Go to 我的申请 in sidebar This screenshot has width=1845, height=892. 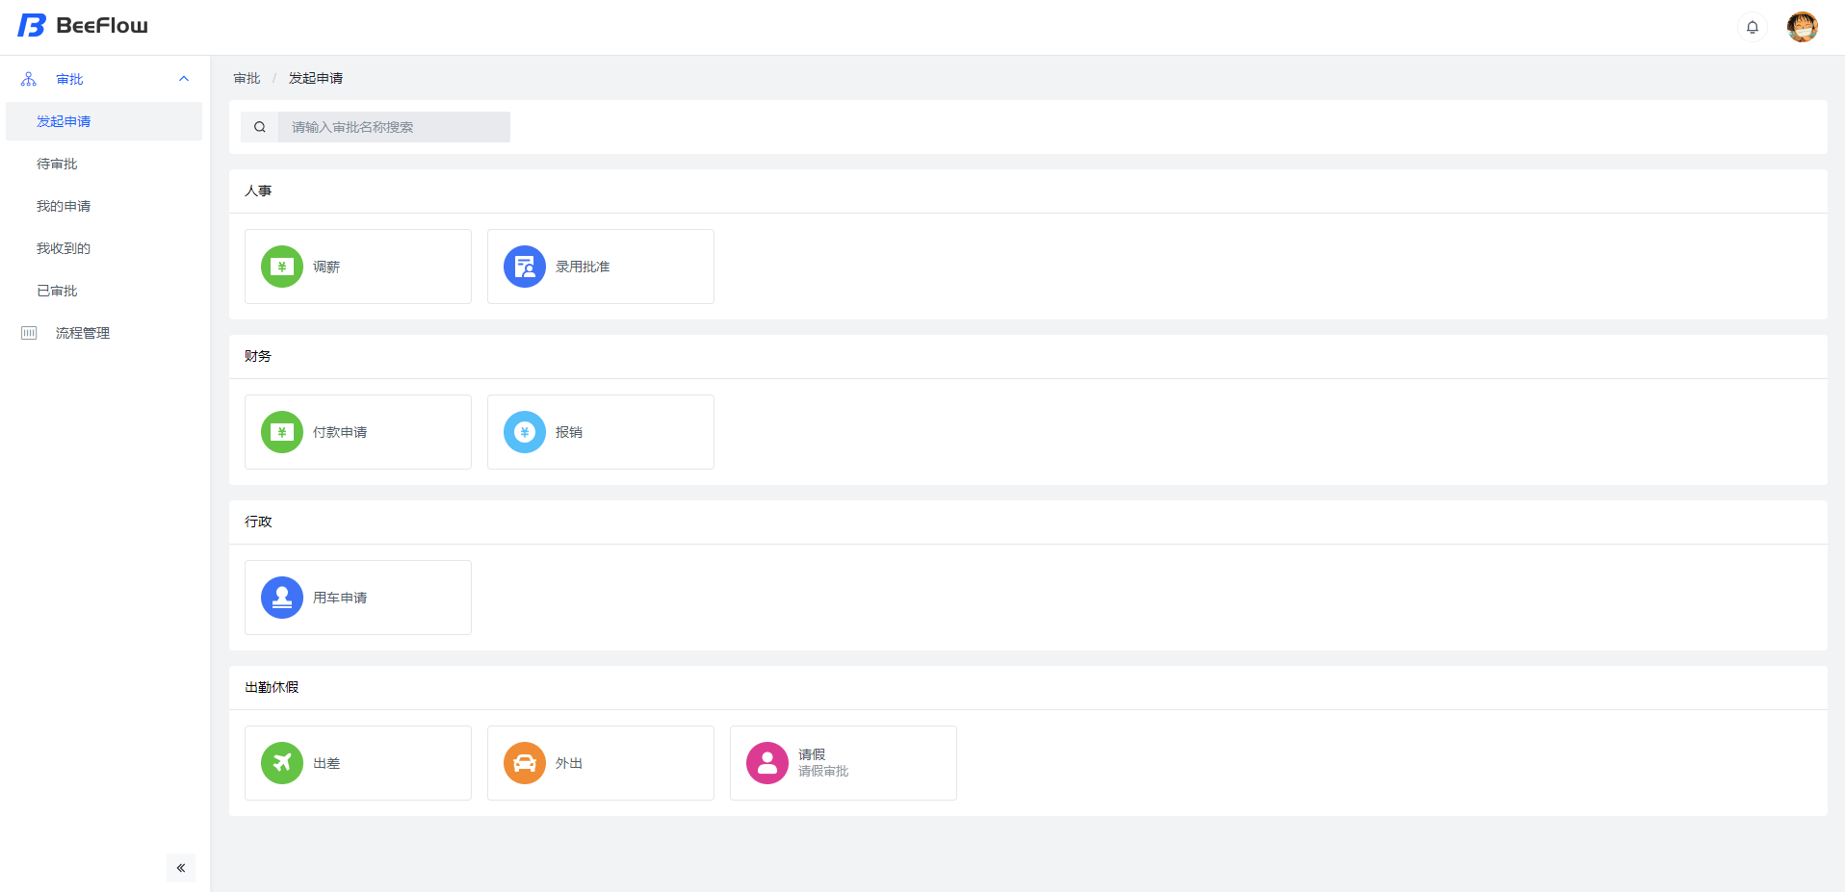[x=64, y=206]
